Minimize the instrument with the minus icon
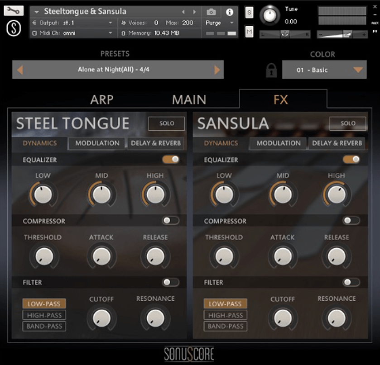Image resolution: width=380 pixels, height=365 pixels. tap(375, 14)
